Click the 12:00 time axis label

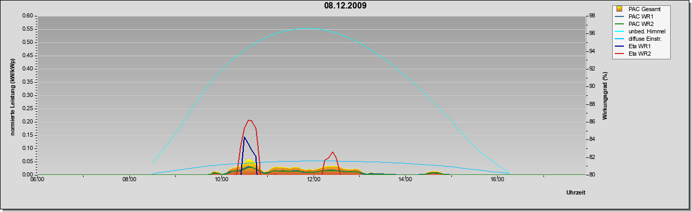314,180
